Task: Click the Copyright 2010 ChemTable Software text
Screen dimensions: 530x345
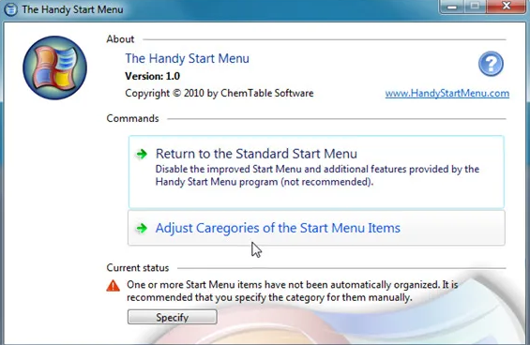Action: coord(220,93)
